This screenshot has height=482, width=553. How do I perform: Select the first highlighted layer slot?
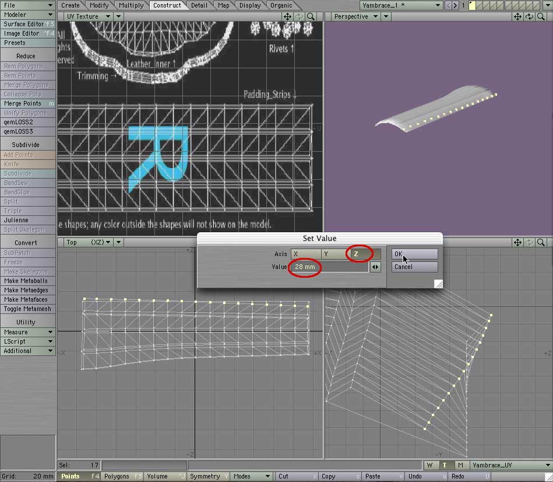tap(472, 5)
